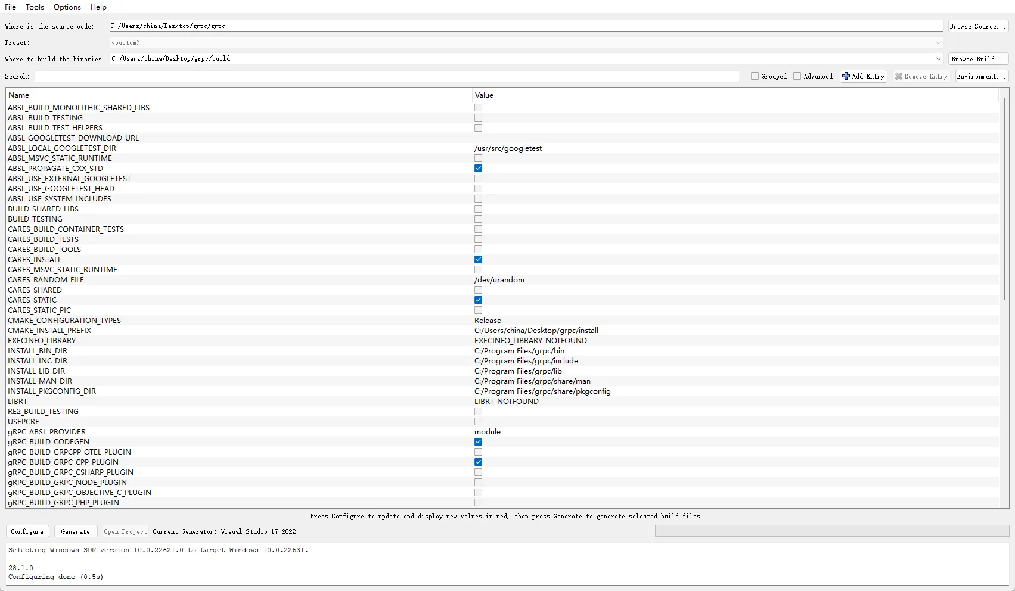
Task: Disable gRPC_BUILD_CODEGEN checkbox
Action: click(x=478, y=442)
